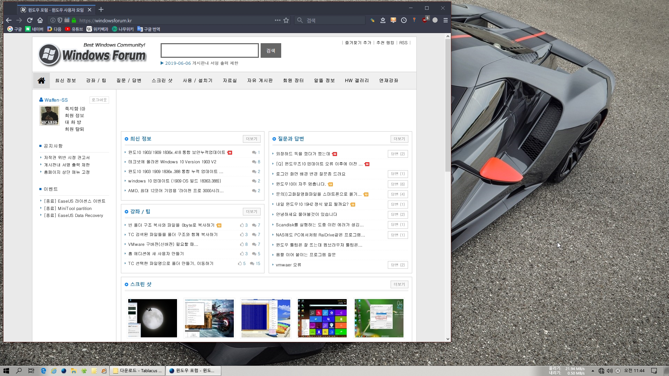Viewport: 669px width, 376px height.
Task: Open the moon screenshot thumbnail
Action: point(152,318)
